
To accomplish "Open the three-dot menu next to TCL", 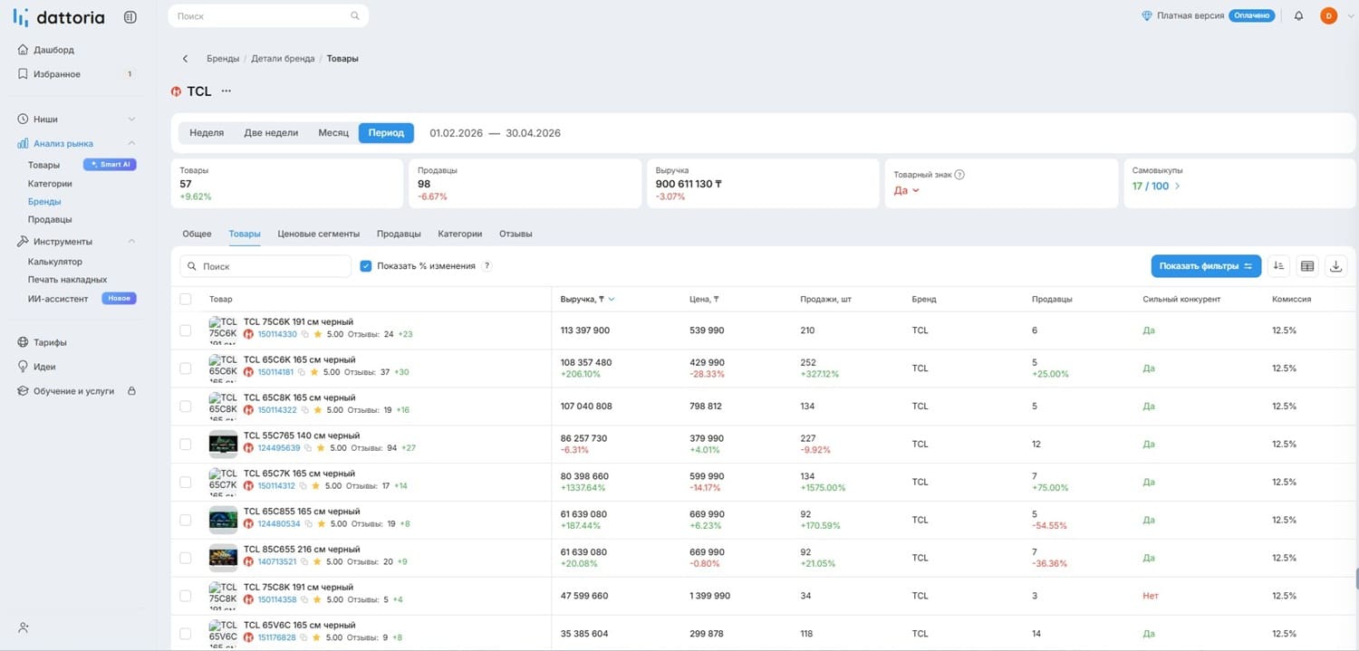I will point(226,91).
